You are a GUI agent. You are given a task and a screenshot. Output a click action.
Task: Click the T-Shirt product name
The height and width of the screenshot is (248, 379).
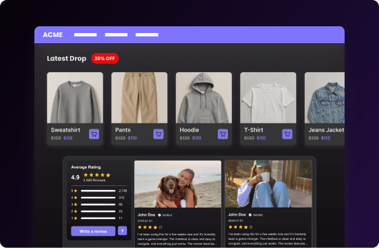click(x=254, y=130)
